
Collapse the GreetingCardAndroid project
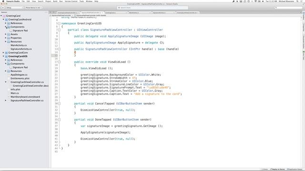[x=3, y=19]
